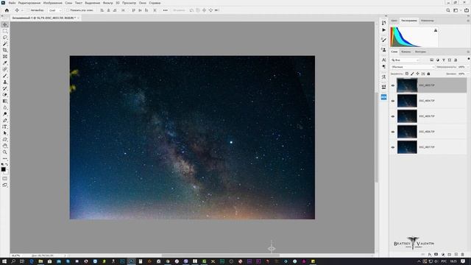Click the foreground color swatch
The height and width of the screenshot is (265, 471).
pos(3,169)
